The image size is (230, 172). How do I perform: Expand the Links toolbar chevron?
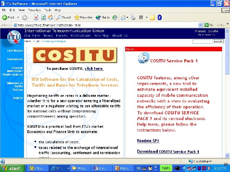point(228,24)
